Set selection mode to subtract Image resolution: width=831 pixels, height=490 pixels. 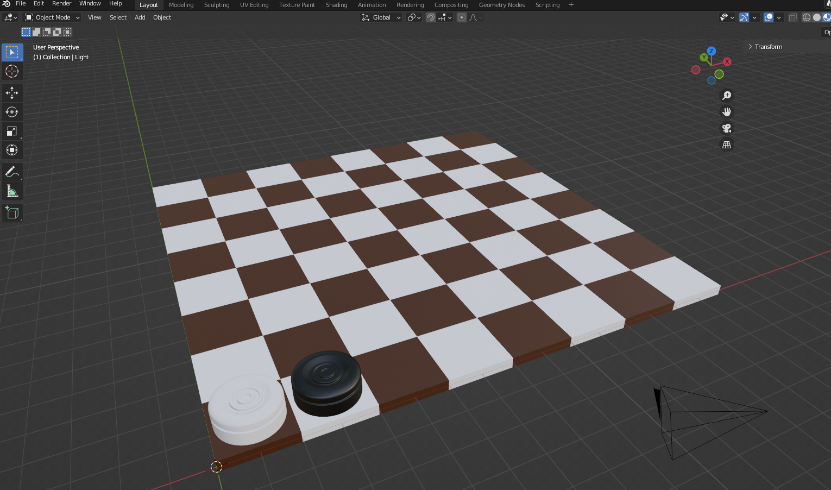click(47, 32)
